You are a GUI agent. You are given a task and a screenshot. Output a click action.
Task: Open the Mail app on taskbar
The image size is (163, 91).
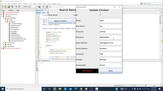tap(70, 89)
